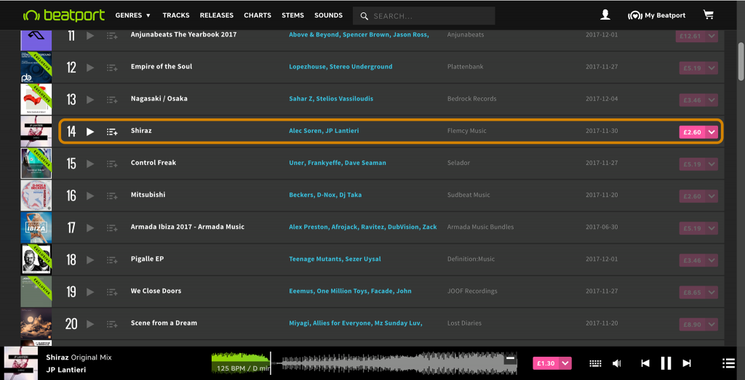Open CHARTS section
This screenshot has height=380, width=745.
258,15
